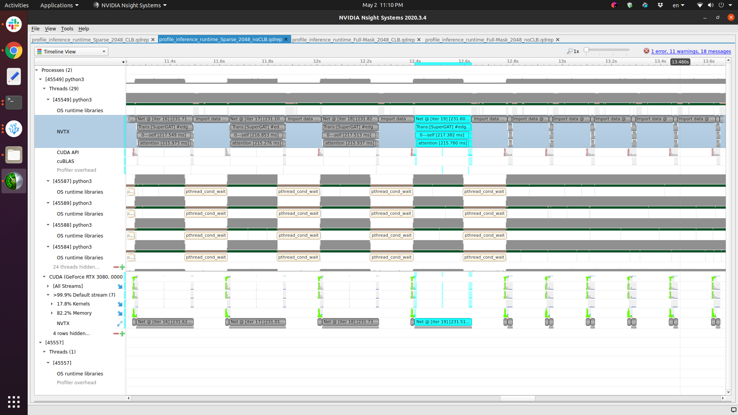Select the iter 17 Net NVTX range
The image size is (738, 415).
tap(258, 119)
